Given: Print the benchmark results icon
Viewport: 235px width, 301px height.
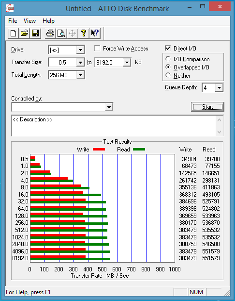Looking at the screenshot, I should (50, 33).
